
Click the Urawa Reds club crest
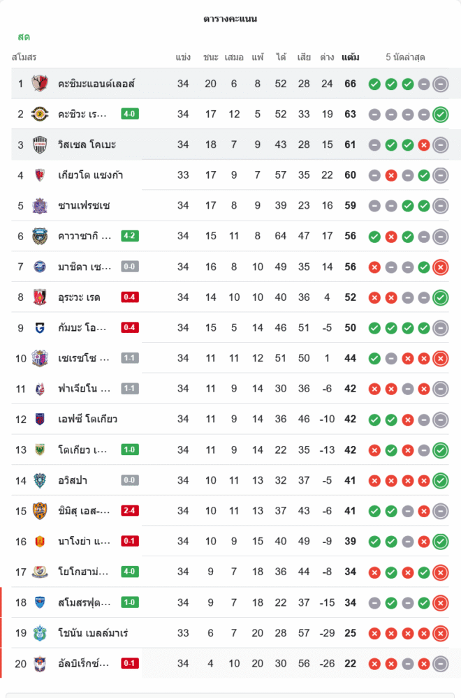(x=40, y=297)
